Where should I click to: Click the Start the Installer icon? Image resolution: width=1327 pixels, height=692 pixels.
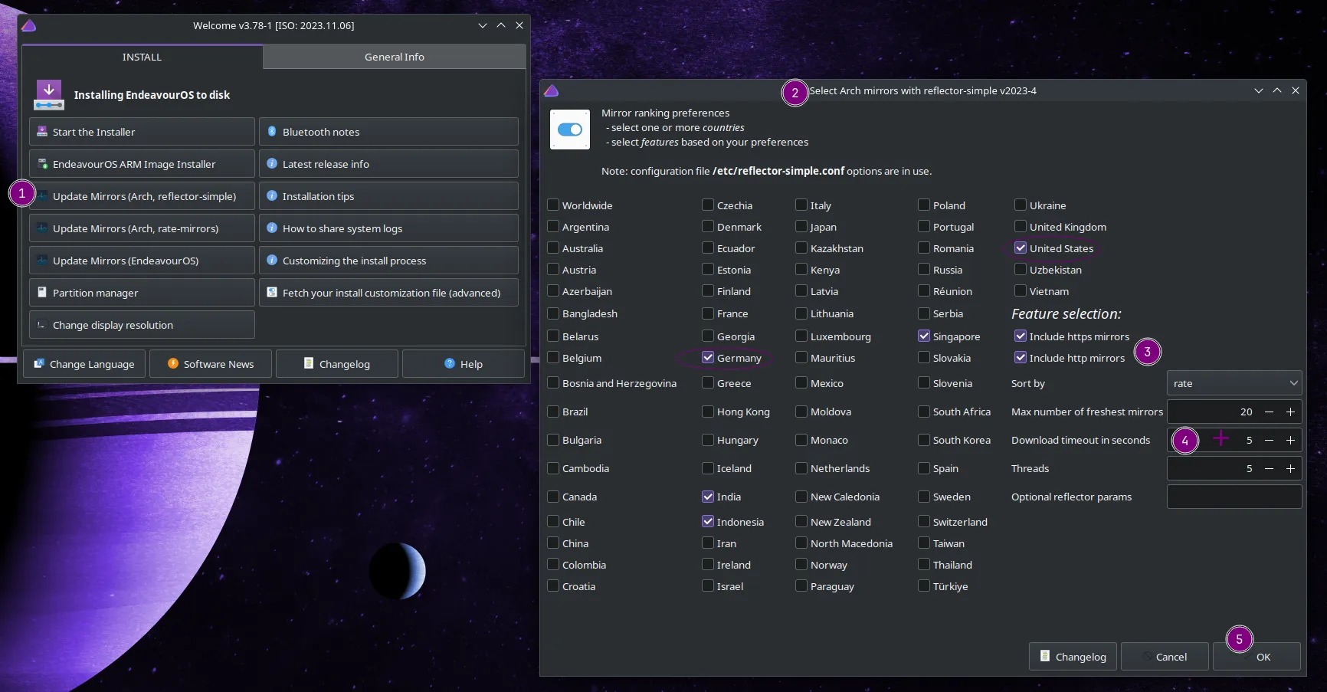point(42,132)
